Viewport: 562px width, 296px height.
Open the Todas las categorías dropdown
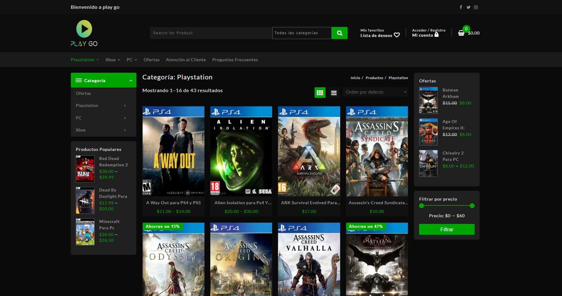302,33
